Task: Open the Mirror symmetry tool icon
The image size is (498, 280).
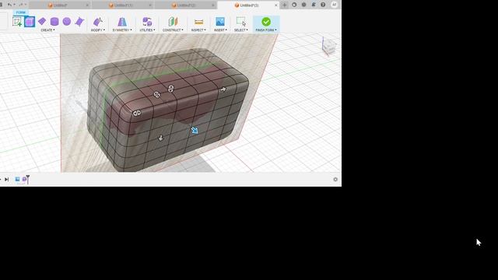Action: [x=122, y=22]
